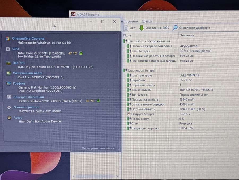Select the Властивості електроживлення group row
Viewport: 239px width, 180px height.
pyautogui.click(x=147, y=41)
